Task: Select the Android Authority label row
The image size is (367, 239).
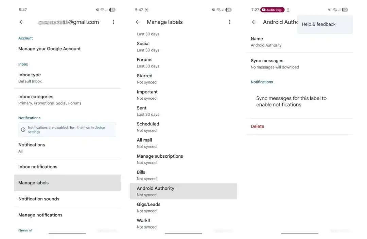Action: coord(183,192)
